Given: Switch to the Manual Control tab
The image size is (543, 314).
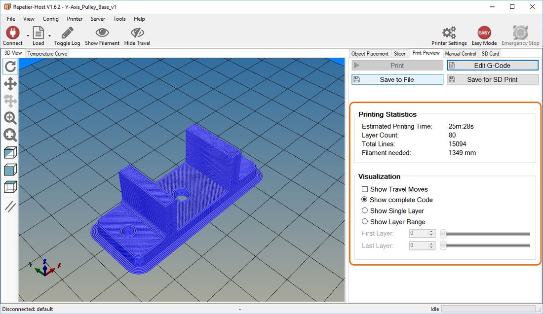Looking at the screenshot, I should [461, 54].
